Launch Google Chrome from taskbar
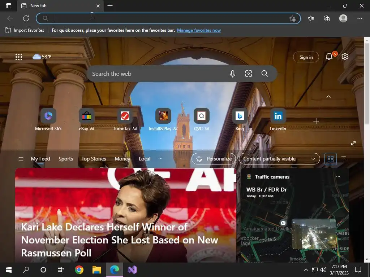370x277 pixels. (79, 270)
